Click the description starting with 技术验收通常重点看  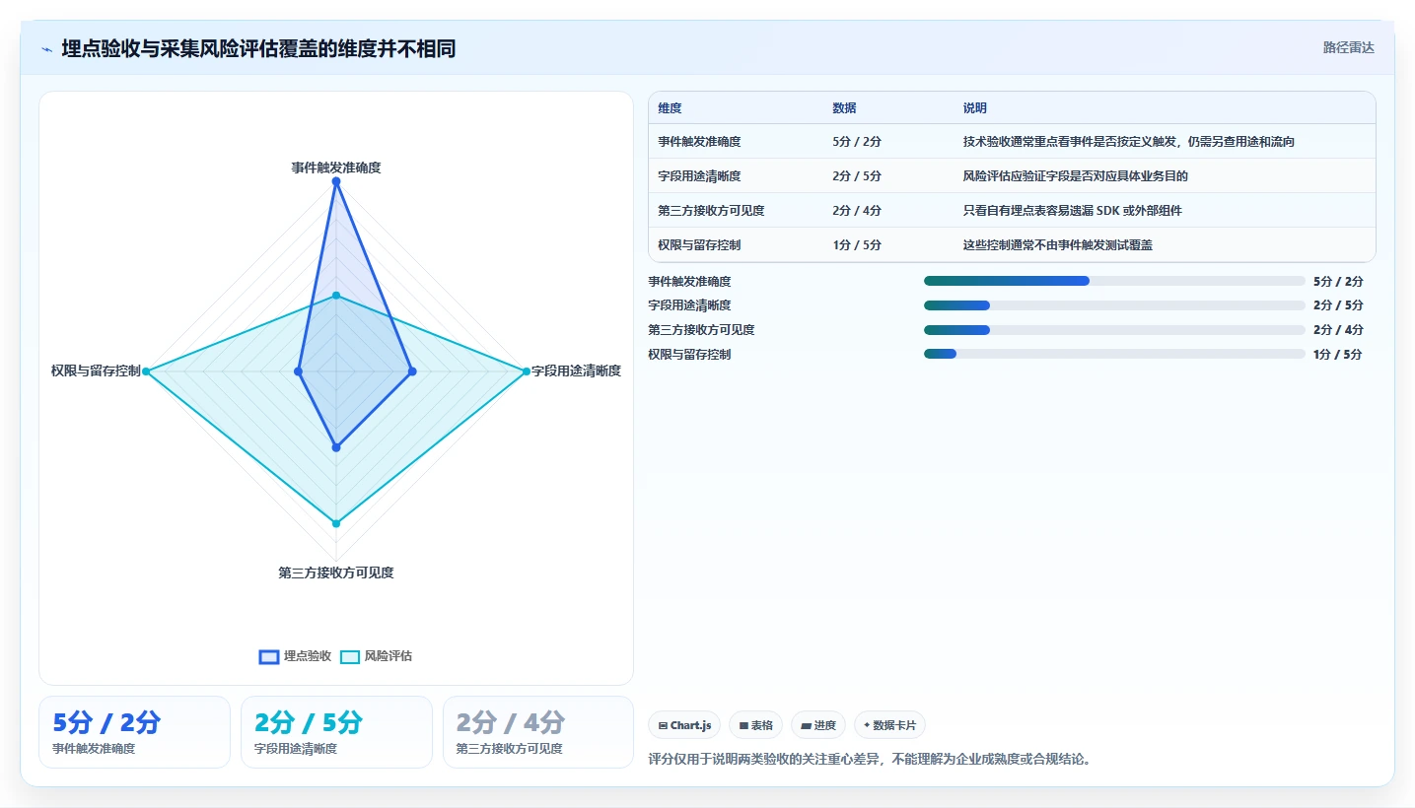[x=1129, y=142]
